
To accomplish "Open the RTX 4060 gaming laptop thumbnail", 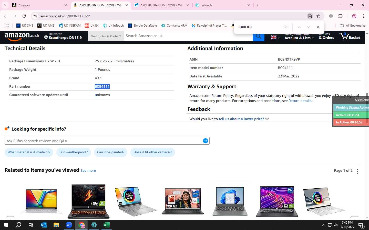I will tap(88, 202).
